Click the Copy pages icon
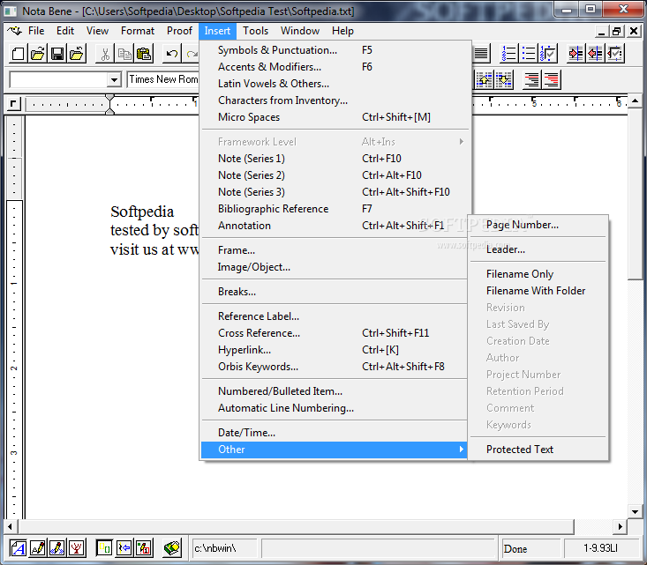 coord(124,54)
